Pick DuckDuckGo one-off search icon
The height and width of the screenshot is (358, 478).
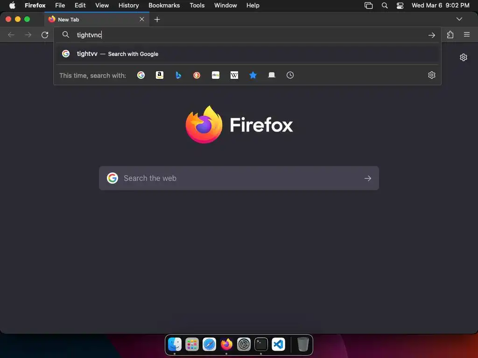[197, 75]
